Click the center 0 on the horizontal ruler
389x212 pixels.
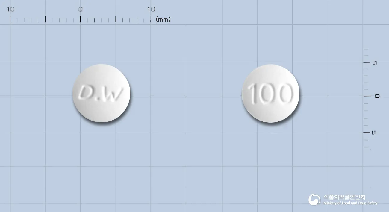(80, 9)
